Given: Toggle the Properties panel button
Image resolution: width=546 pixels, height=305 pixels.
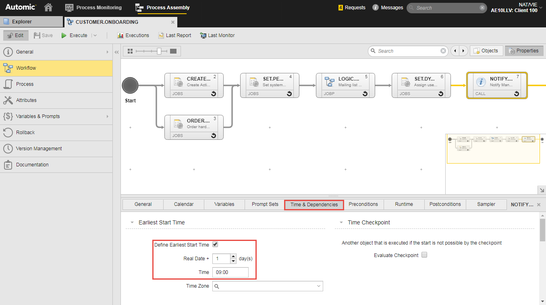Looking at the screenshot, I should coord(524,51).
